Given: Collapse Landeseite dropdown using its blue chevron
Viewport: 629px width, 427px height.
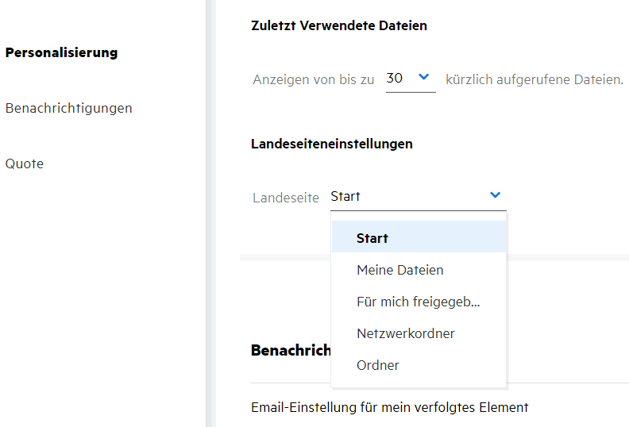Looking at the screenshot, I should pyautogui.click(x=496, y=195).
